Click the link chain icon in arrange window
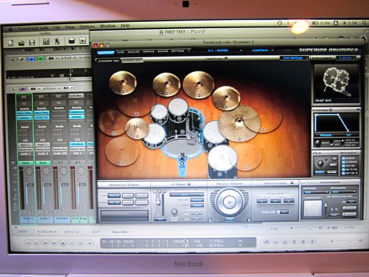The image size is (369, 277). pyautogui.click(x=22, y=59)
